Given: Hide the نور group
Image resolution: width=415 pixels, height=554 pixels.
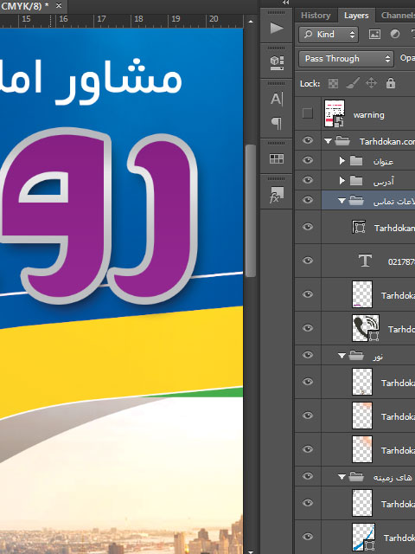Looking at the screenshot, I should [x=308, y=355].
